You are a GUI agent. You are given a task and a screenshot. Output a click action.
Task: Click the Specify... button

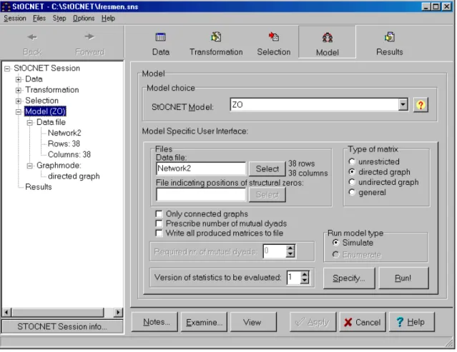coord(349,278)
